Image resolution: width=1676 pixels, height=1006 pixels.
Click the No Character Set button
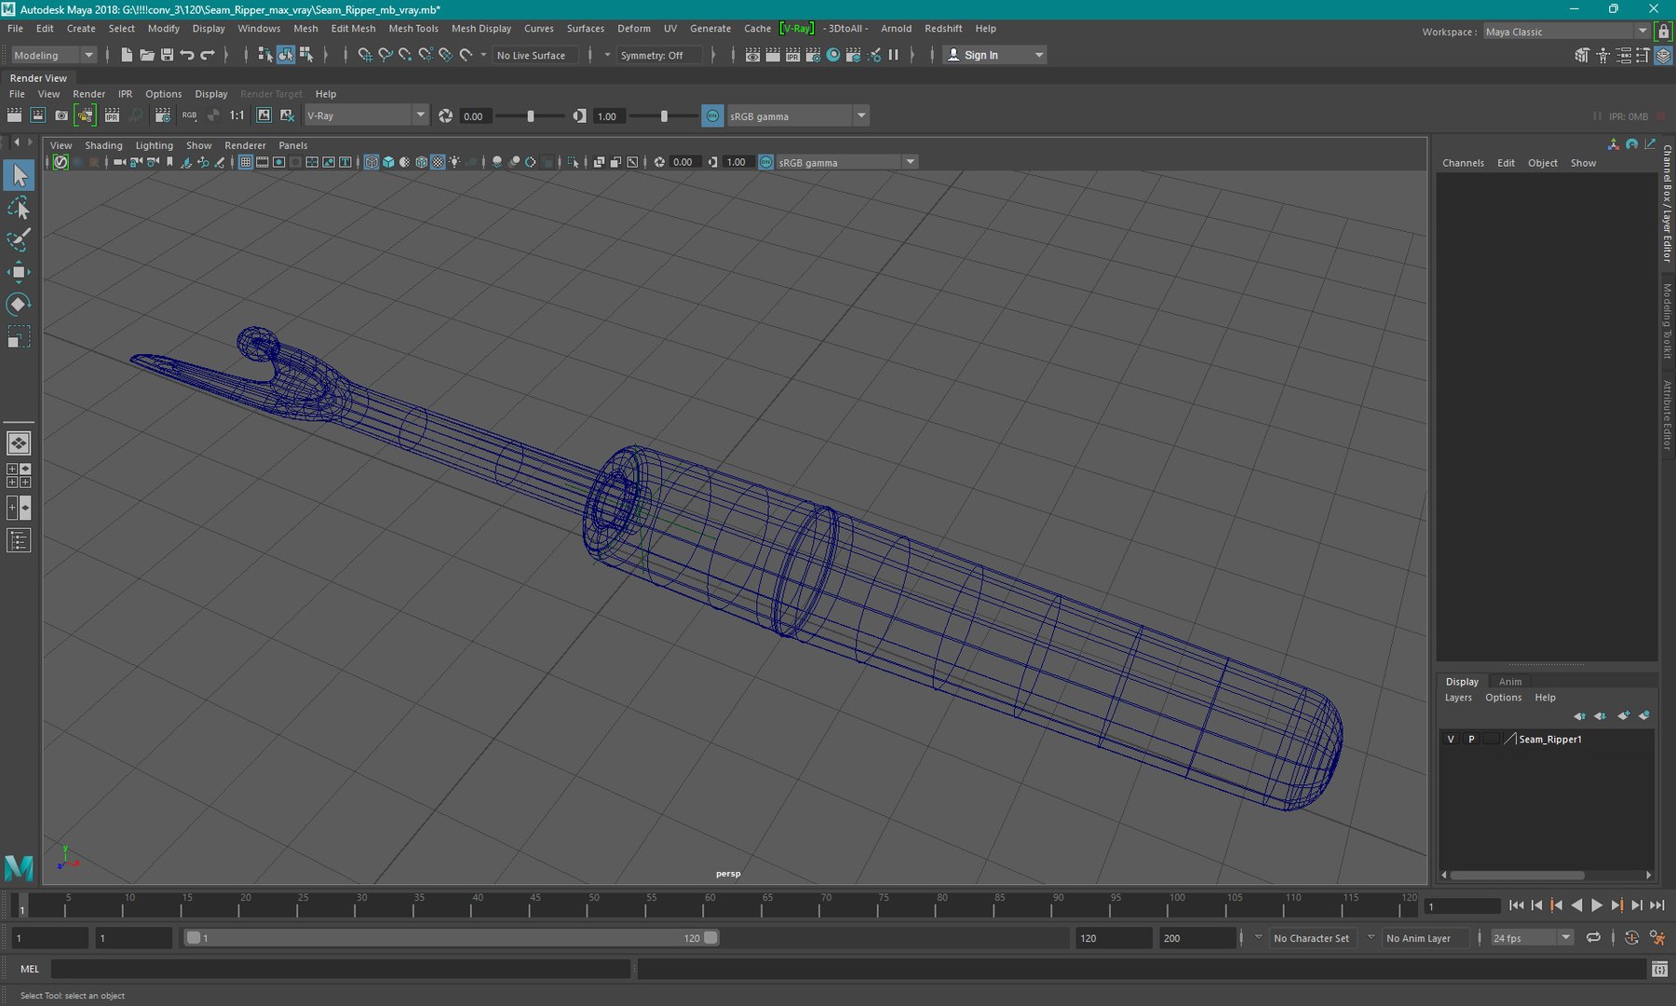point(1311,938)
